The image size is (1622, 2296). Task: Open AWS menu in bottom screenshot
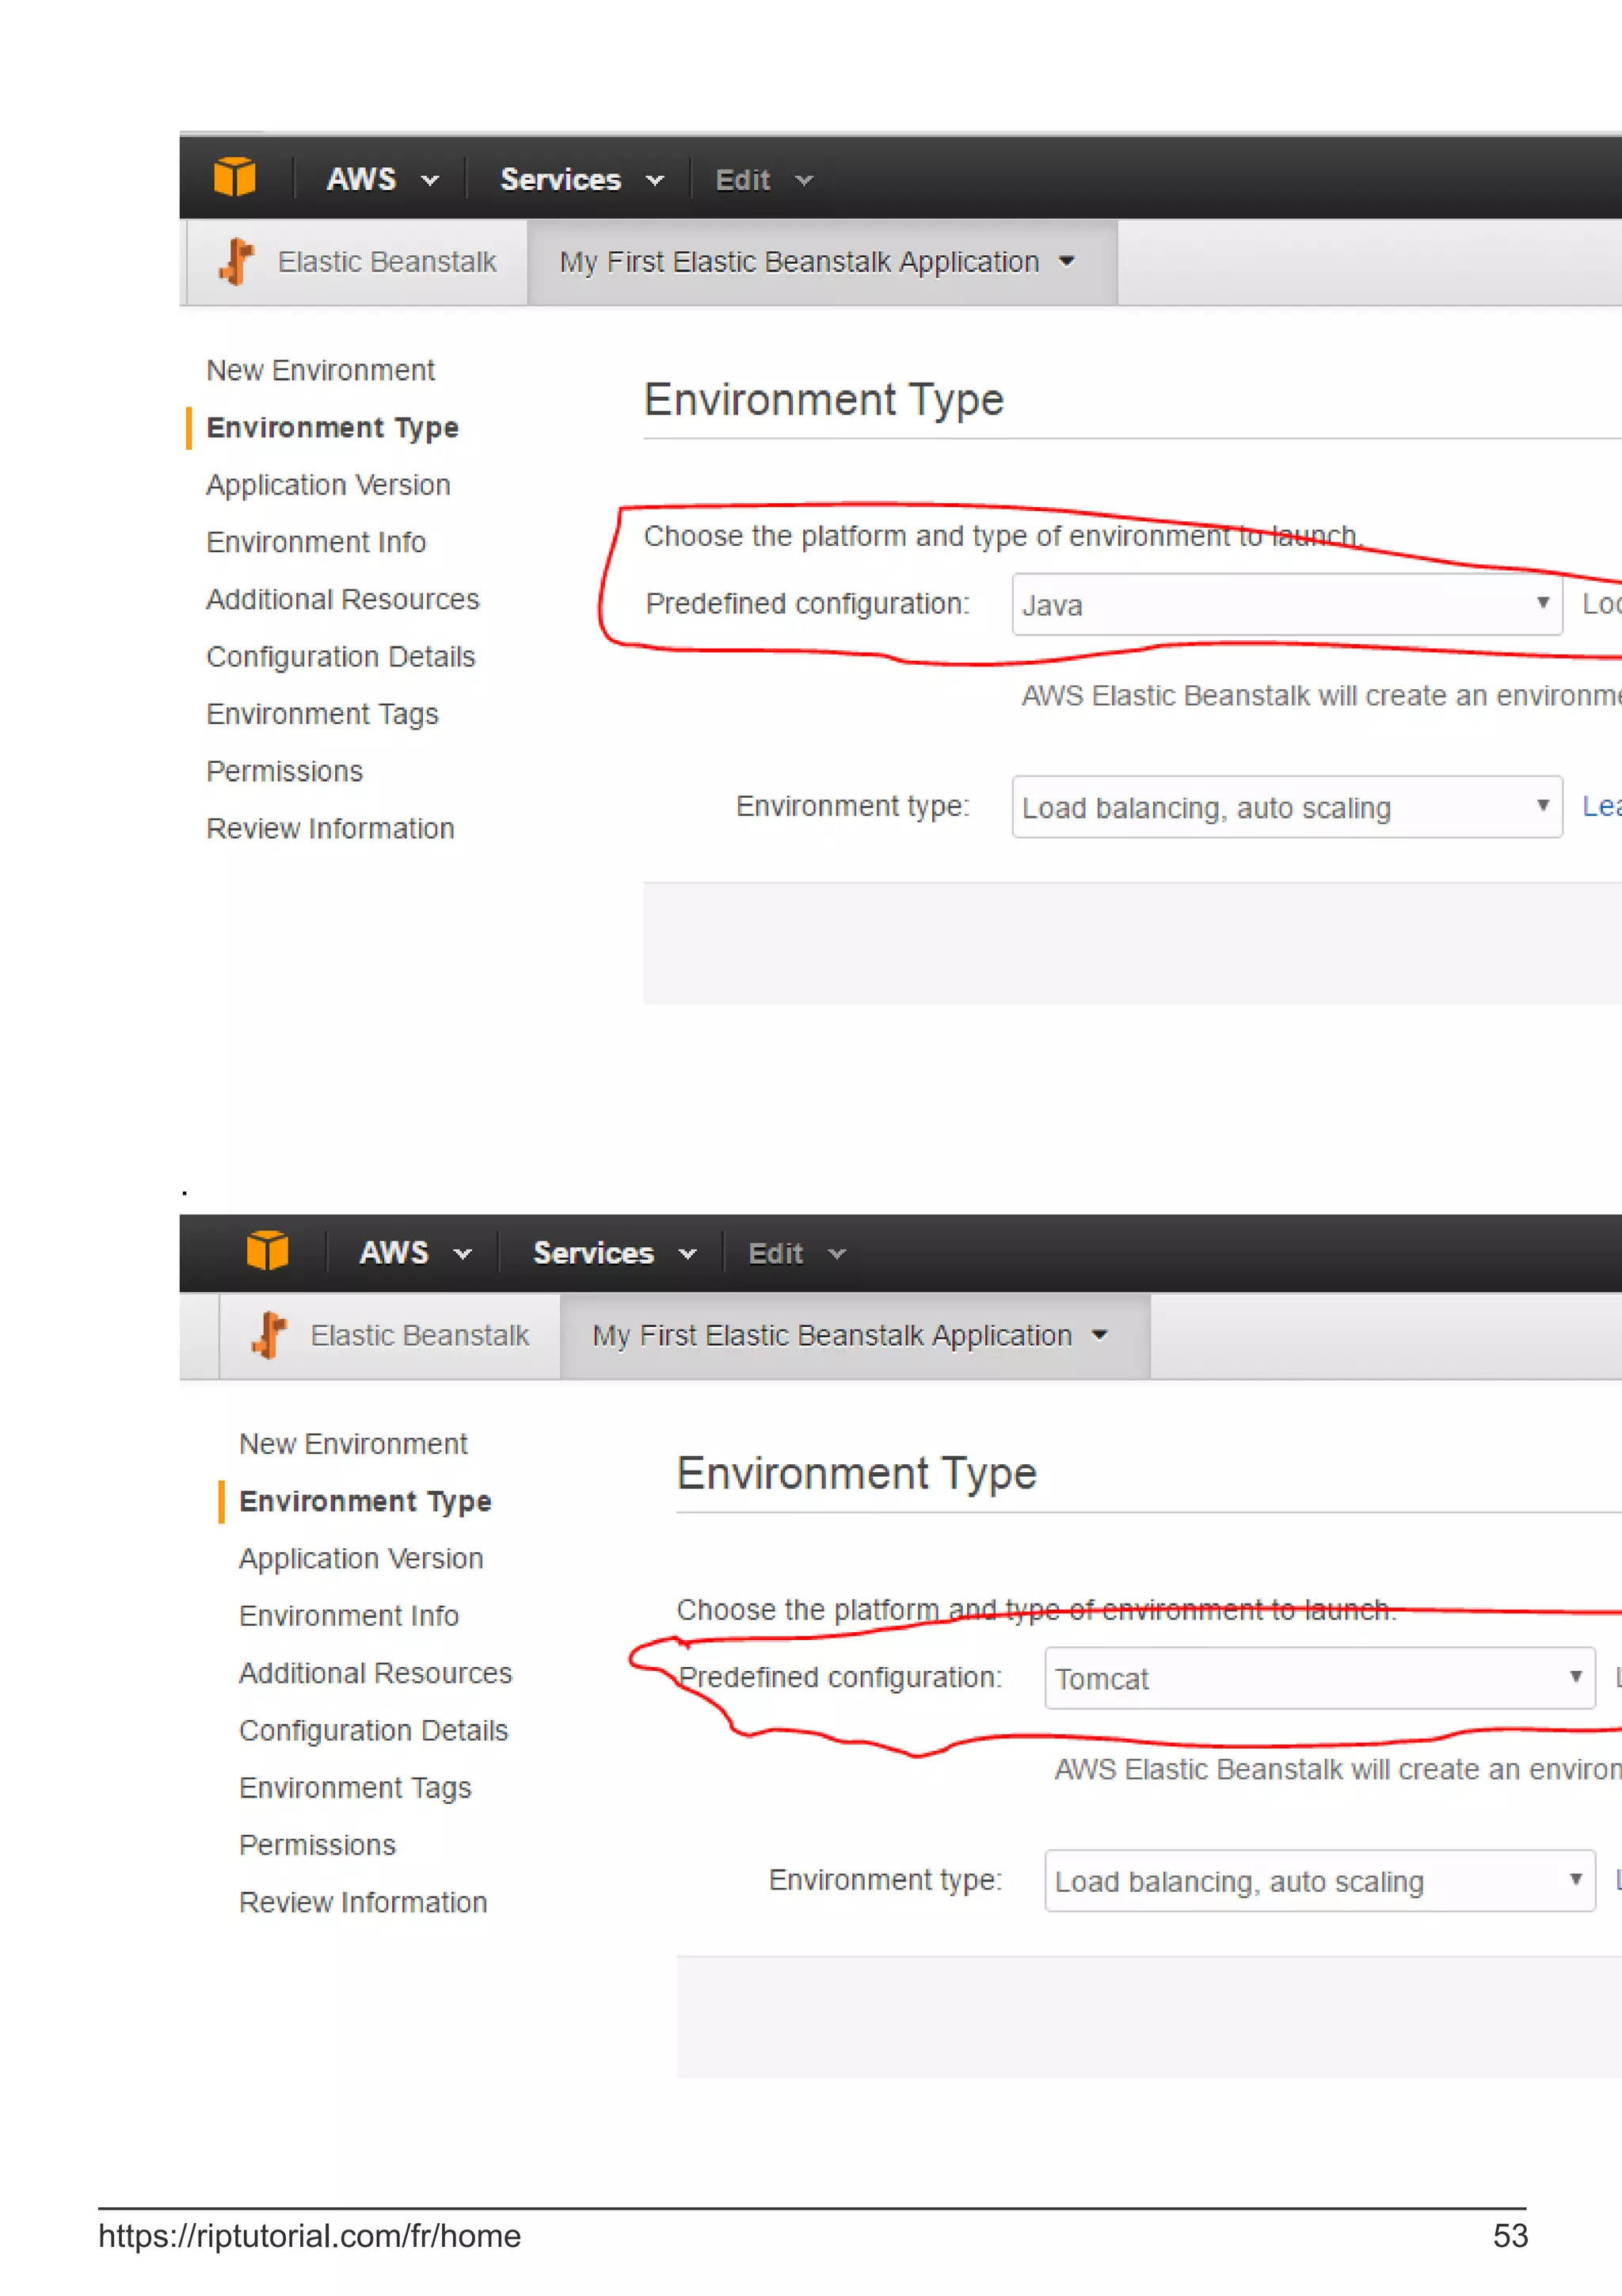pos(415,1253)
